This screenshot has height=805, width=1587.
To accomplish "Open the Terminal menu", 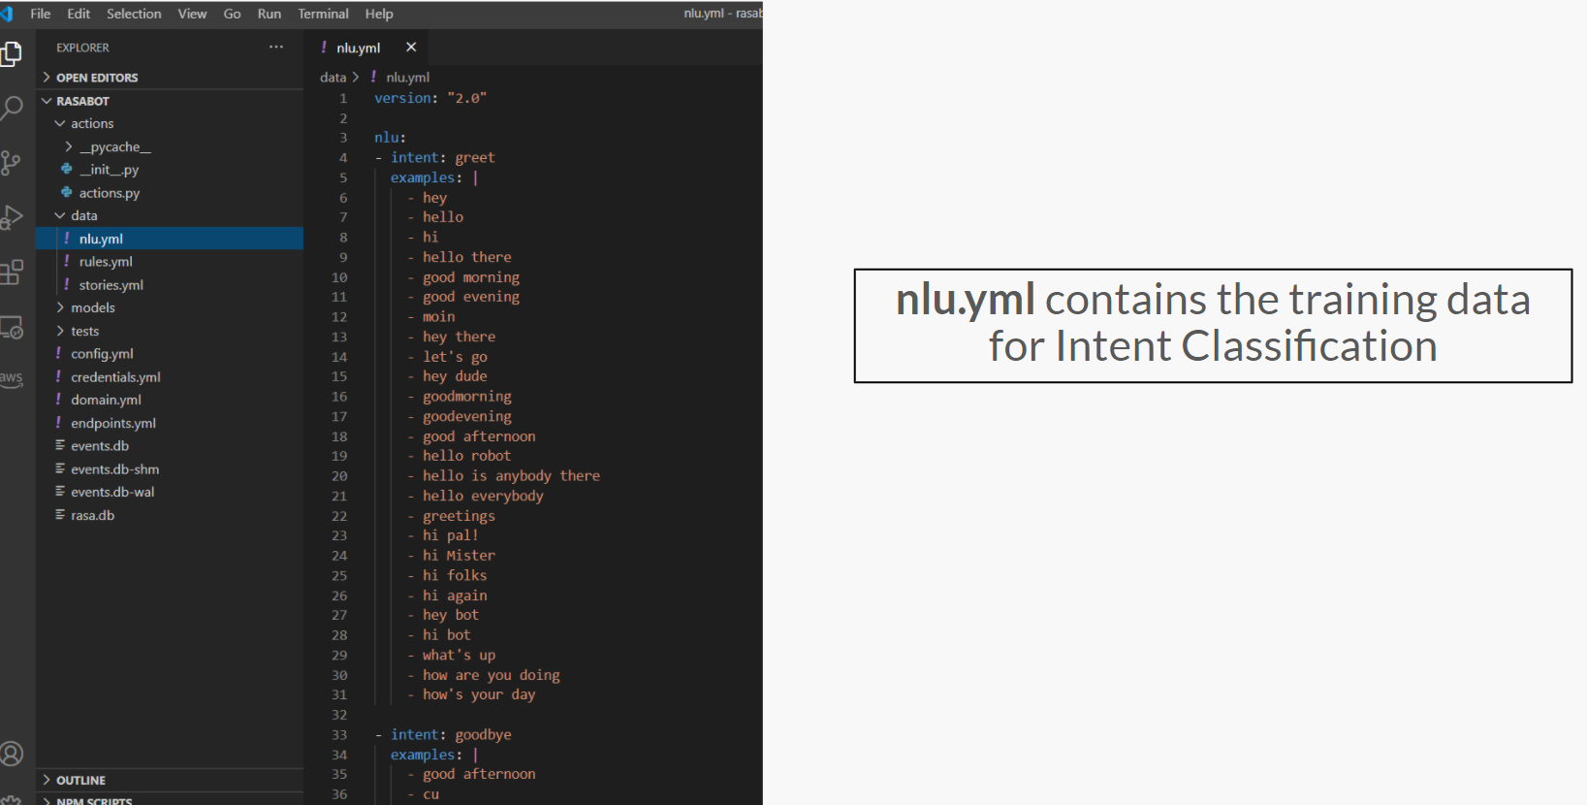I will (323, 14).
